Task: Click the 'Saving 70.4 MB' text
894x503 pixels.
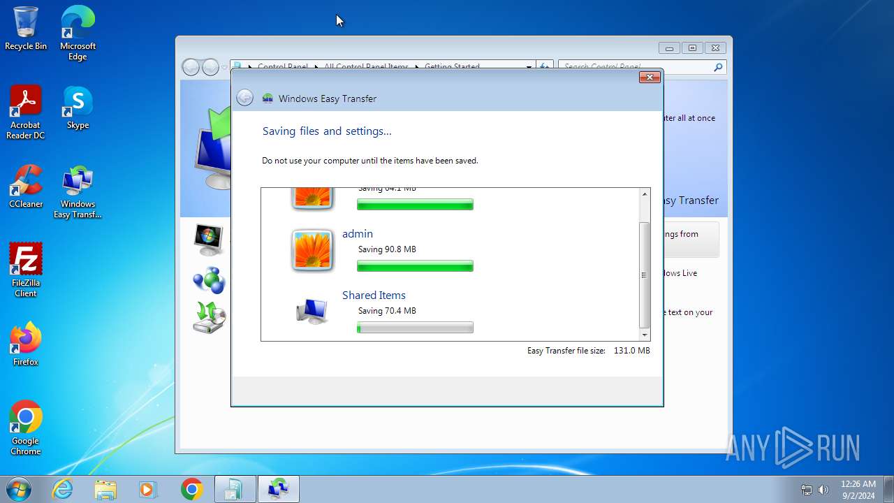Action: point(387,311)
